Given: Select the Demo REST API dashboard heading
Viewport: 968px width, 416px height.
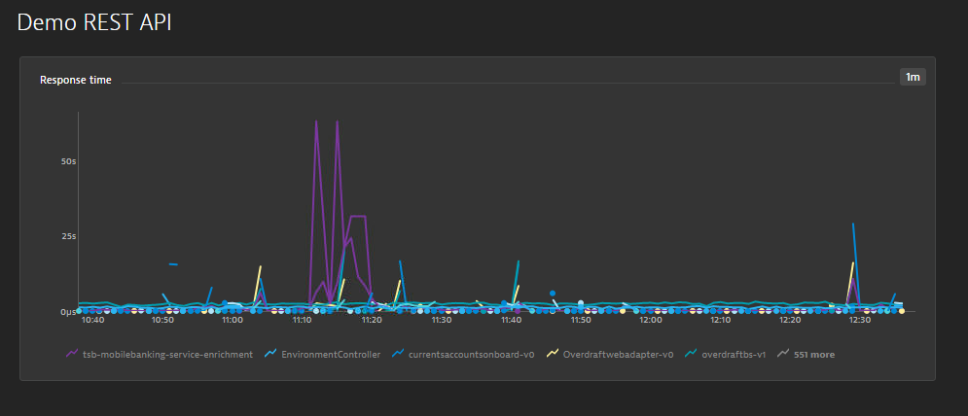Looking at the screenshot, I should (94, 22).
